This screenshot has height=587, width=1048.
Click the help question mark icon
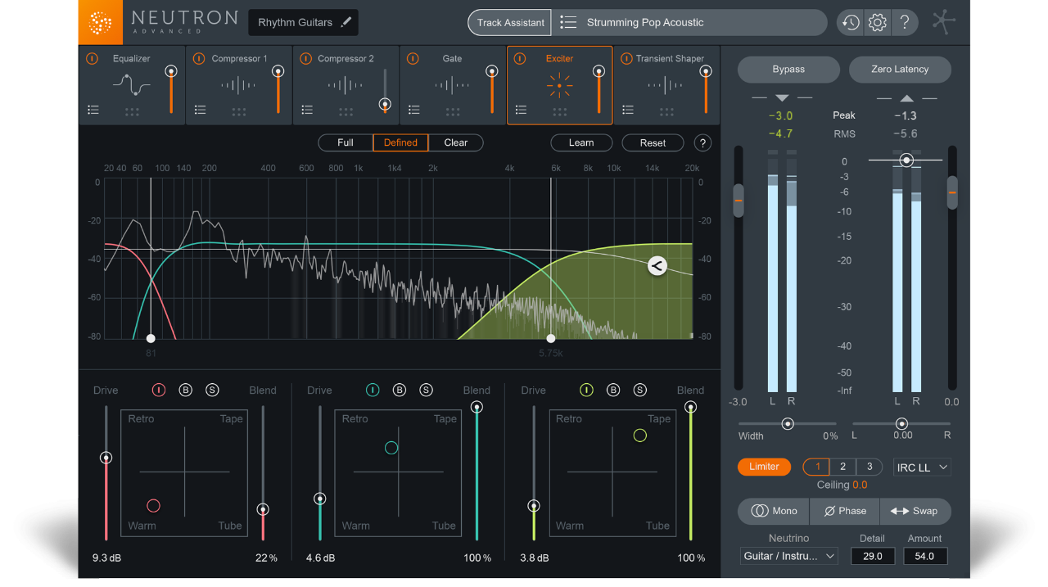click(905, 22)
